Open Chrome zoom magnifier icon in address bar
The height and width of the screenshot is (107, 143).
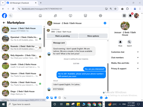(x=111, y=9)
